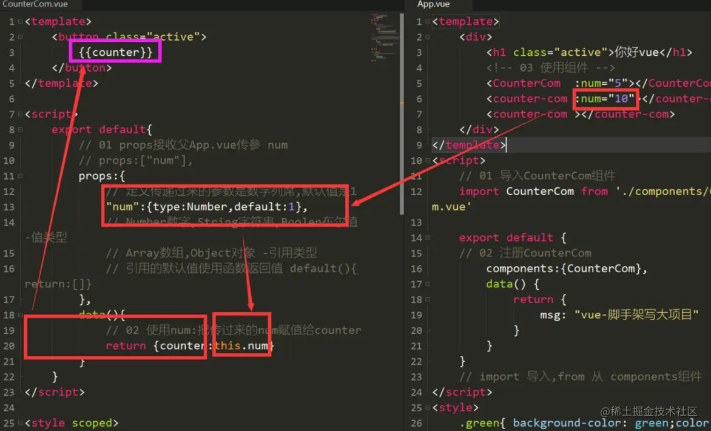The height and width of the screenshot is (431, 711).
Task: Click the </div> closing tag in App.vue
Action: coord(479,130)
